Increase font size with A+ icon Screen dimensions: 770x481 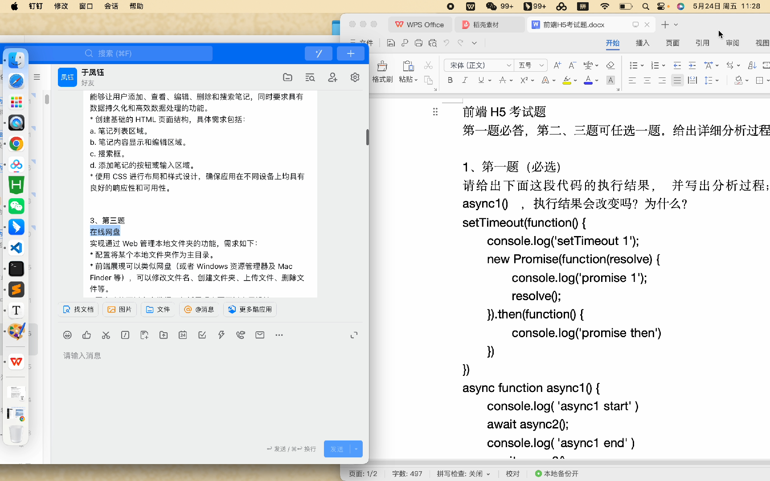coord(557,65)
